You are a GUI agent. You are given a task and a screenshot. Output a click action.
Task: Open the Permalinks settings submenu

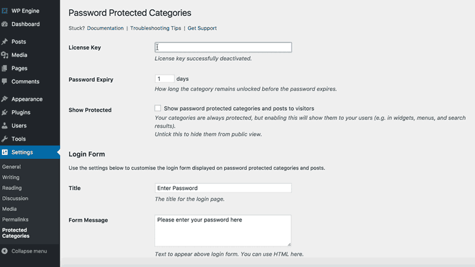click(15, 220)
